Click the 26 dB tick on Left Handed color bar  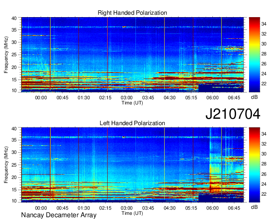point(264,174)
